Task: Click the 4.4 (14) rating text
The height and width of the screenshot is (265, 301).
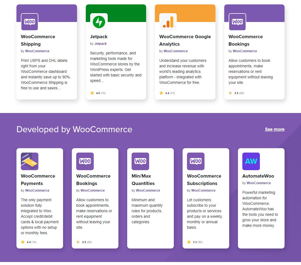Action: [x=32, y=242]
